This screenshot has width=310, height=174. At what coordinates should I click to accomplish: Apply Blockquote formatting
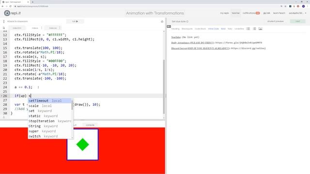(x=187, y=29)
